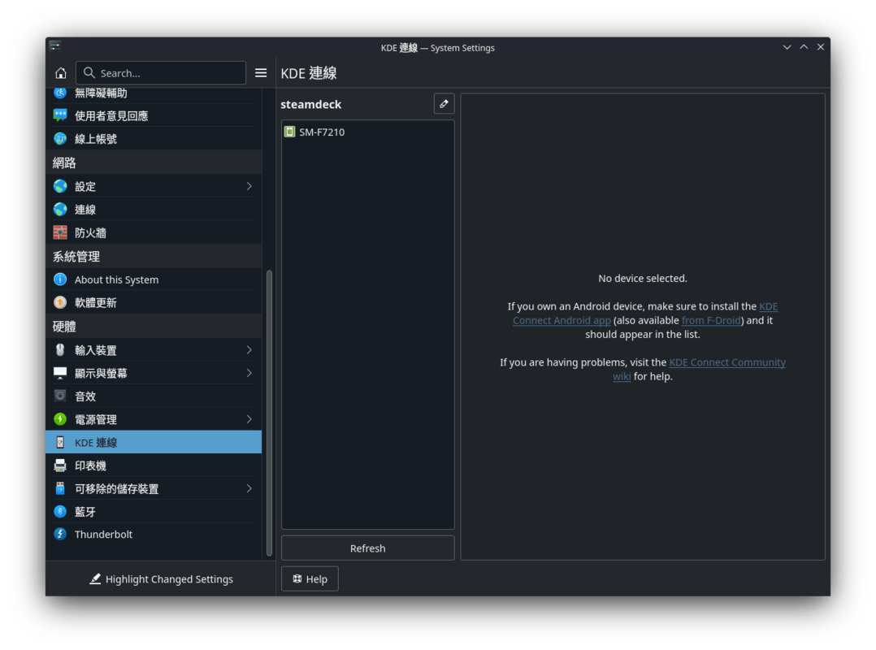The height and width of the screenshot is (650, 876).
Task: Click the 使用者意見回應 feedback icon
Action: (60, 115)
